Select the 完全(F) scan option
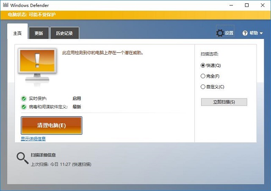The height and width of the screenshot is (191, 271). 203,76
